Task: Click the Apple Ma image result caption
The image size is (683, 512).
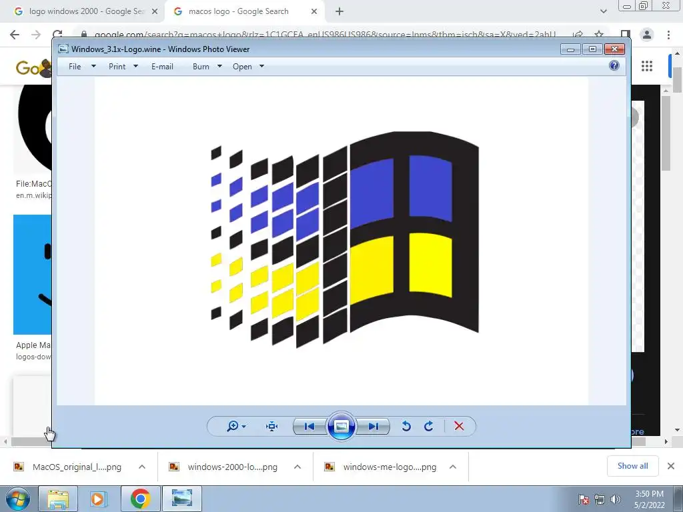Action: [x=33, y=345]
